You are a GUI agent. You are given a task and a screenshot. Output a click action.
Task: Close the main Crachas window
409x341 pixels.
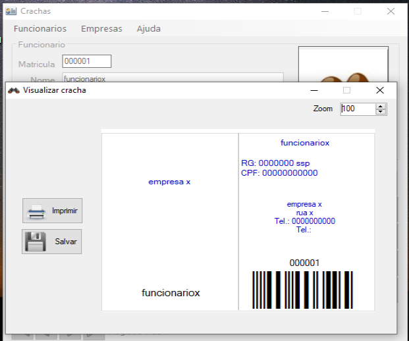391,11
